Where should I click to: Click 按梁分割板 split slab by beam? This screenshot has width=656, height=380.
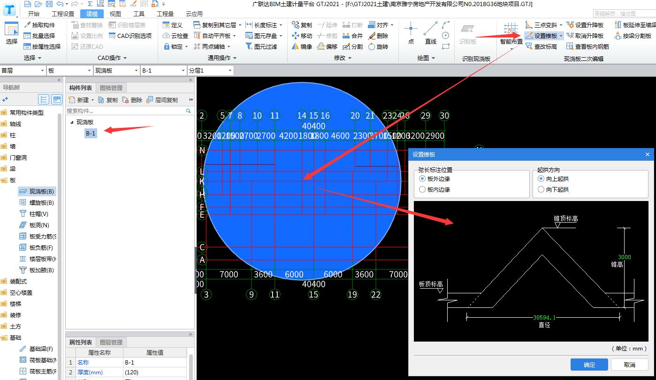[633, 36]
